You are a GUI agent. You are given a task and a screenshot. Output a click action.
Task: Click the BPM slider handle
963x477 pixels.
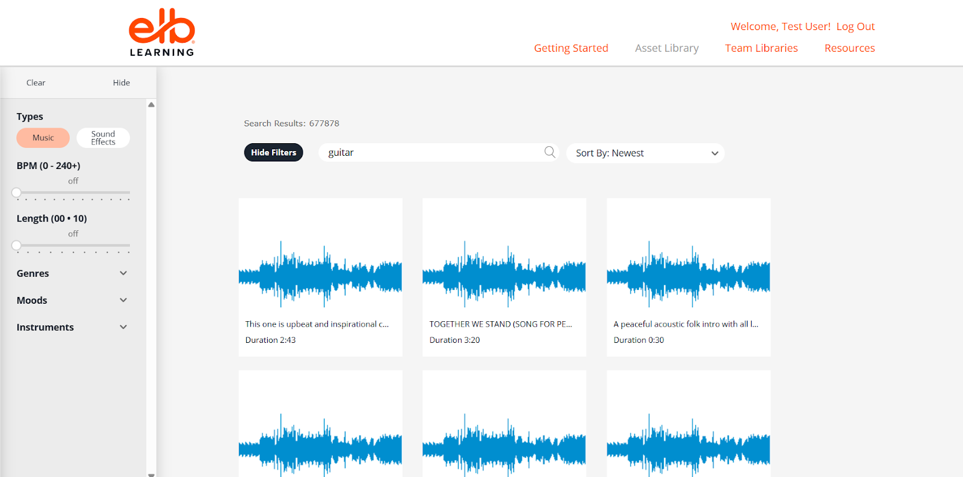17,192
